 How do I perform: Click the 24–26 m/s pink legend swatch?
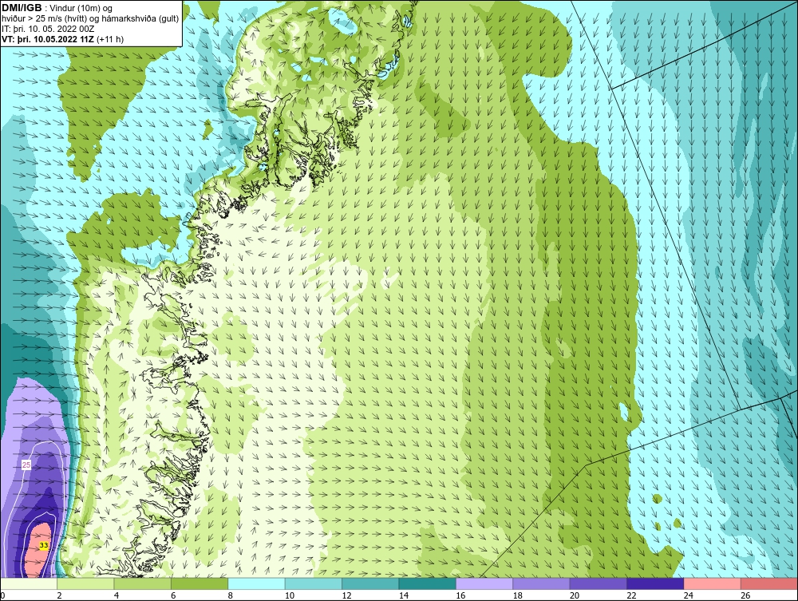713,583
